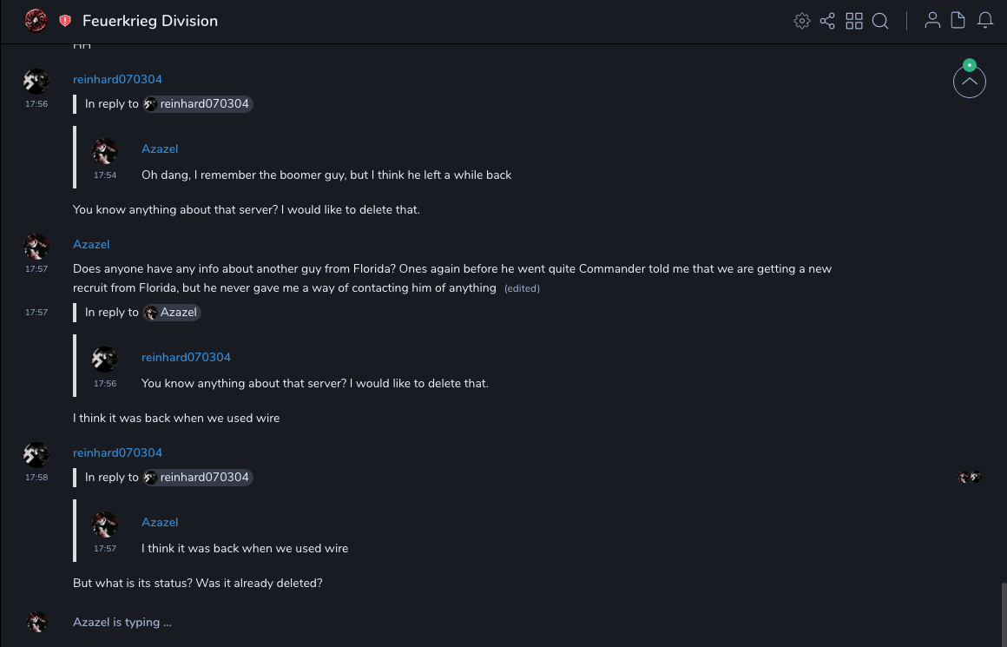Viewport: 1007px width, 647px height.
Task: Click the "(edited)" label on Azazel's message
Action: click(522, 288)
